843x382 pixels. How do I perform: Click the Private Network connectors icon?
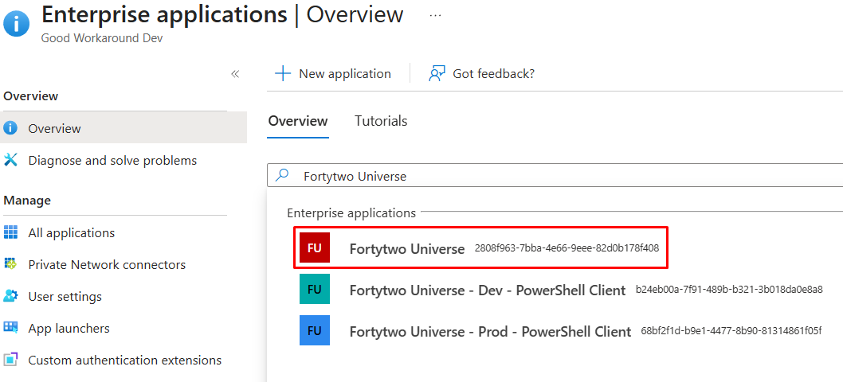click(x=10, y=264)
